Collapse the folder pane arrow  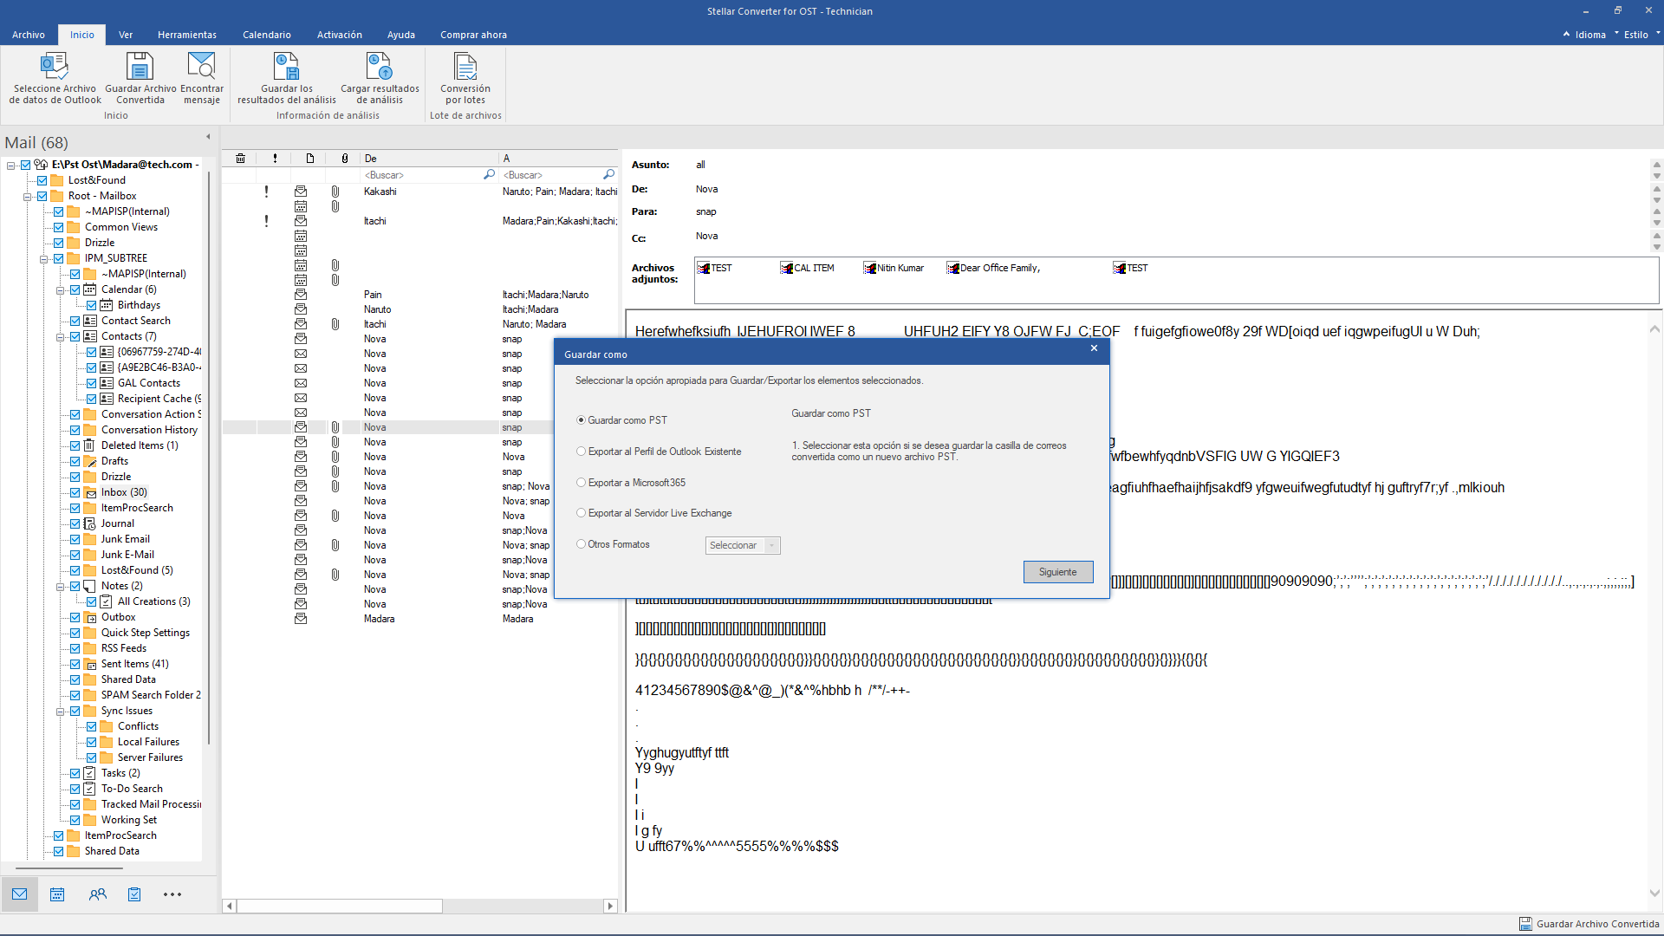(x=208, y=137)
